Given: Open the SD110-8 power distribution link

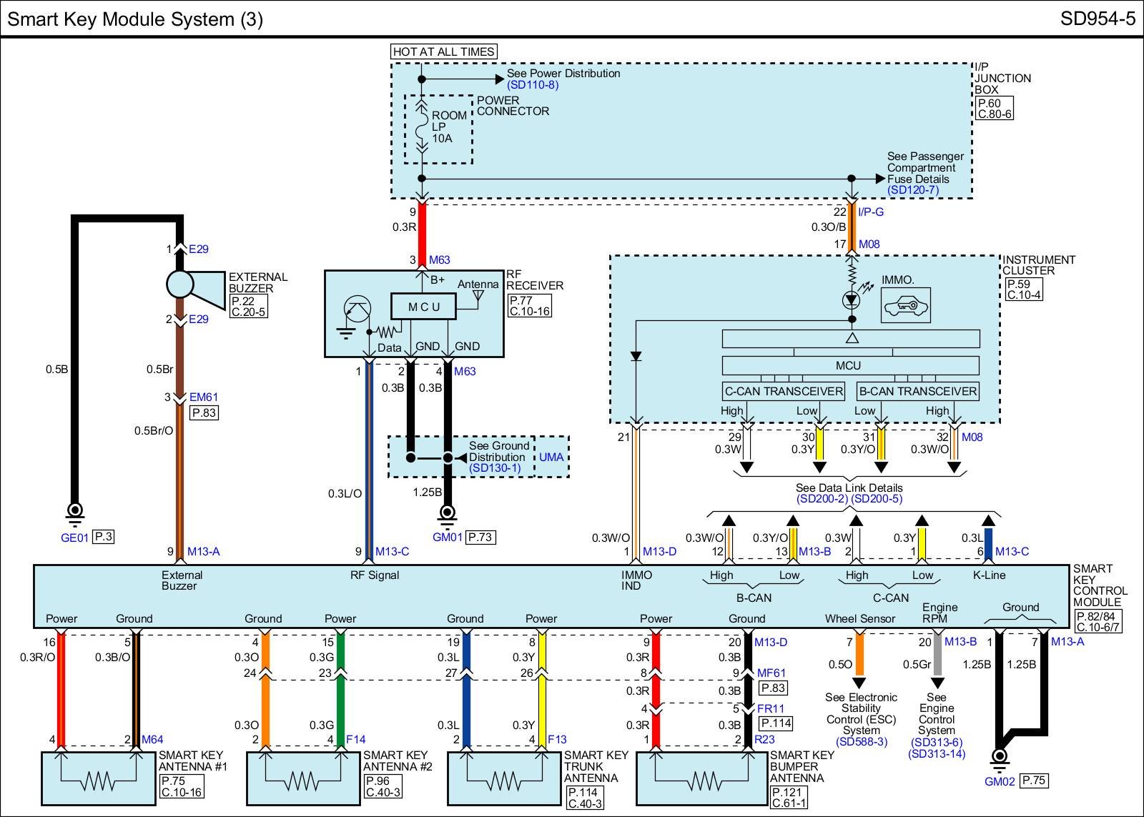Looking at the screenshot, I should pyautogui.click(x=533, y=85).
